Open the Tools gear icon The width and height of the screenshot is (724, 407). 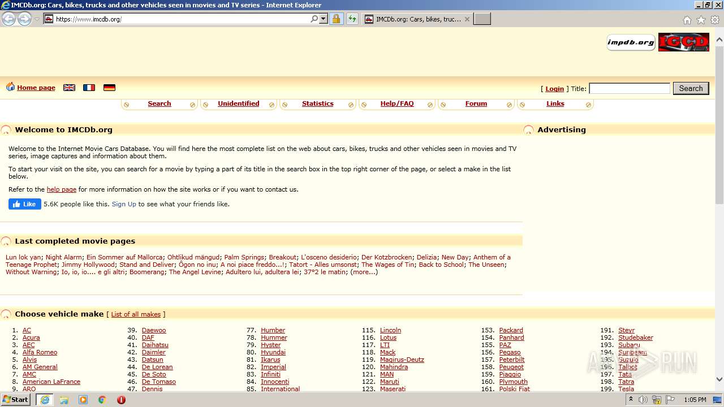click(x=715, y=20)
